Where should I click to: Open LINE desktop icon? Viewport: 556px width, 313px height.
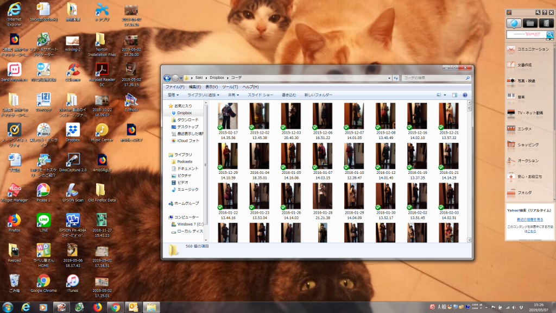tap(43, 222)
